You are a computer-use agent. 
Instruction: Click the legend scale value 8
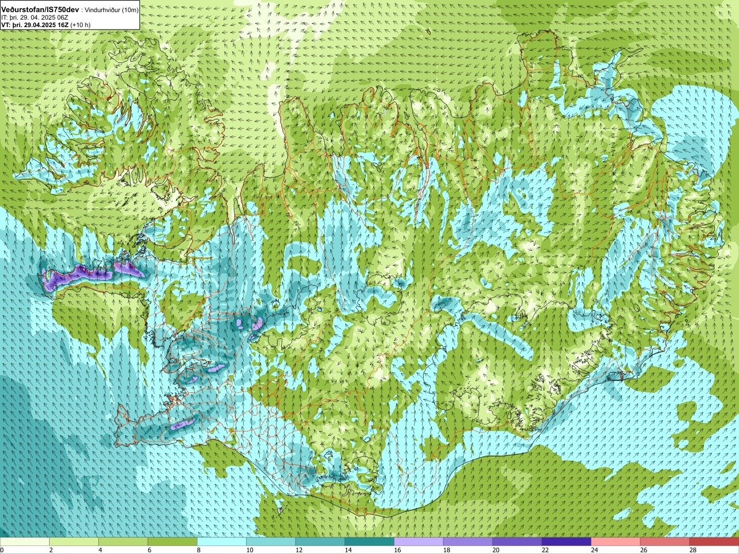[199, 550]
